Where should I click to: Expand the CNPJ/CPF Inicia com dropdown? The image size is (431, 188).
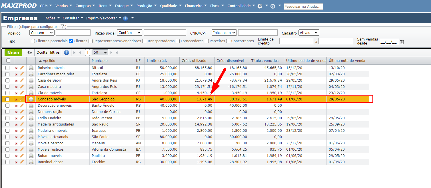(224, 33)
